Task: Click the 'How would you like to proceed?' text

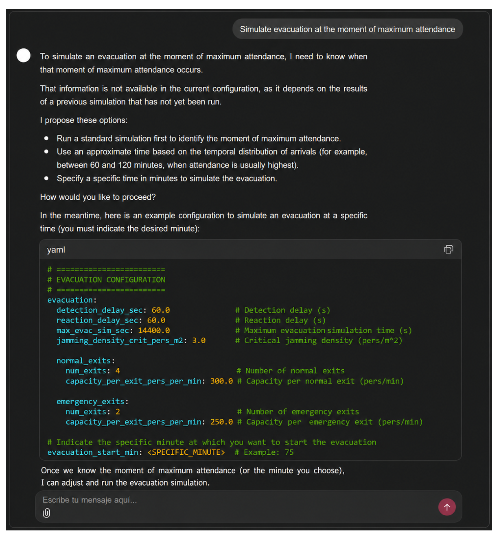Action: click(x=98, y=197)
